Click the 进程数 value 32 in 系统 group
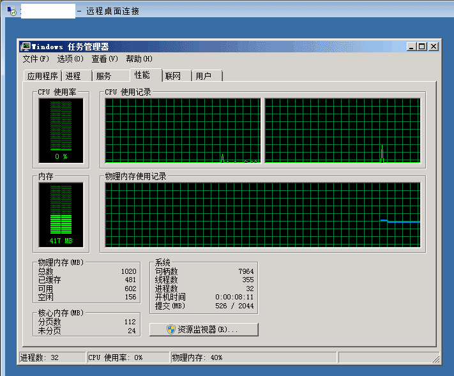Screen dimensions: 454x376 250,289
